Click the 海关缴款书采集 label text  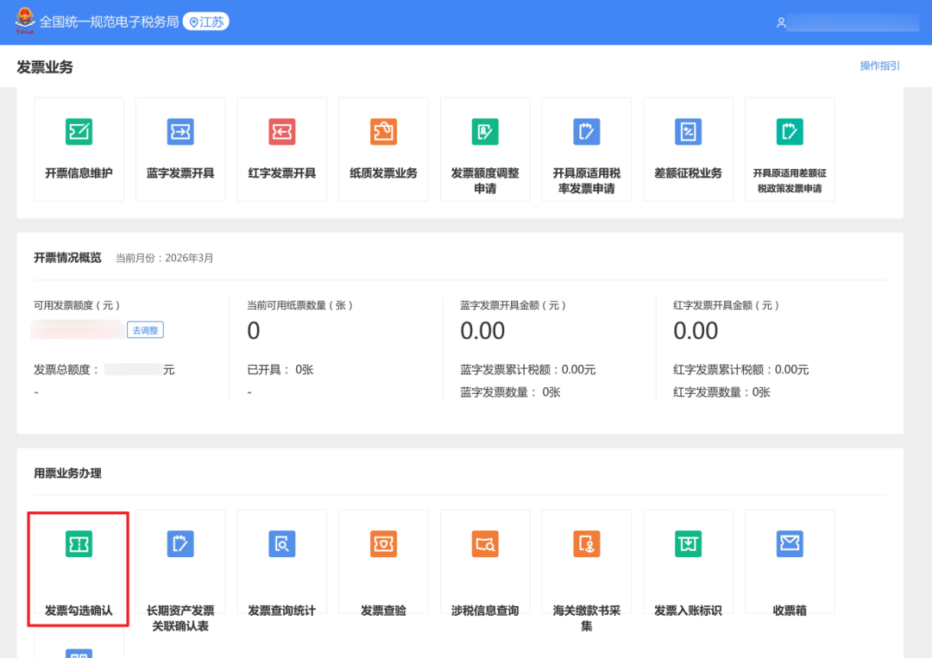coord(587,618)
